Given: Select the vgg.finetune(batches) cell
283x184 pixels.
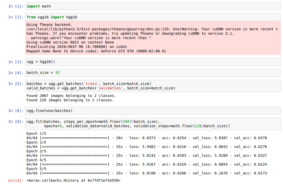Looking at the screenshot, I should tap(153, 111).
